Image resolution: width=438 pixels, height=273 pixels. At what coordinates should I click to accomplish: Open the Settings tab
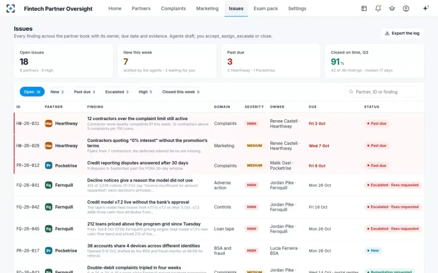[297, 8]
